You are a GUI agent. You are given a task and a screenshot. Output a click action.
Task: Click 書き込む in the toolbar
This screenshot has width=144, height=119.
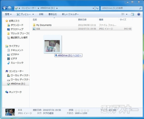pos(53,14)
